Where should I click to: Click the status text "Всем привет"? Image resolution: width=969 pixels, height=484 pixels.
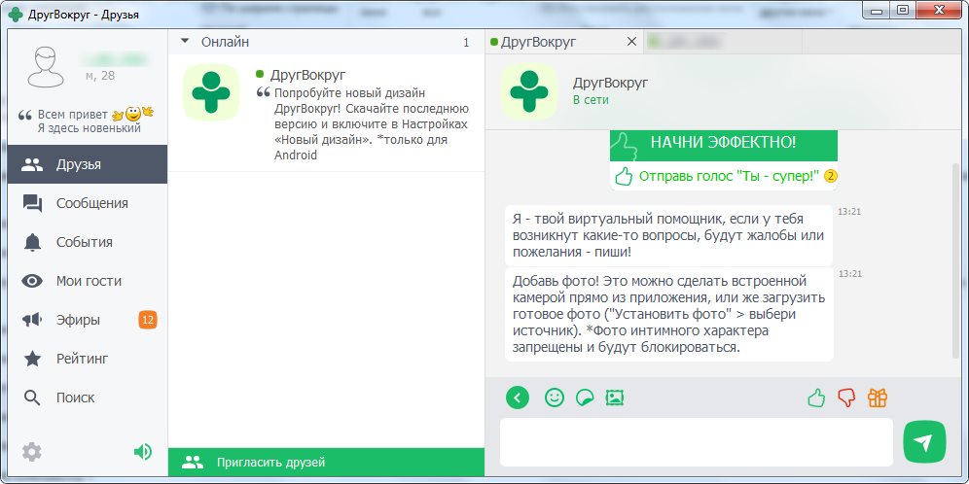tap(72, 115)
